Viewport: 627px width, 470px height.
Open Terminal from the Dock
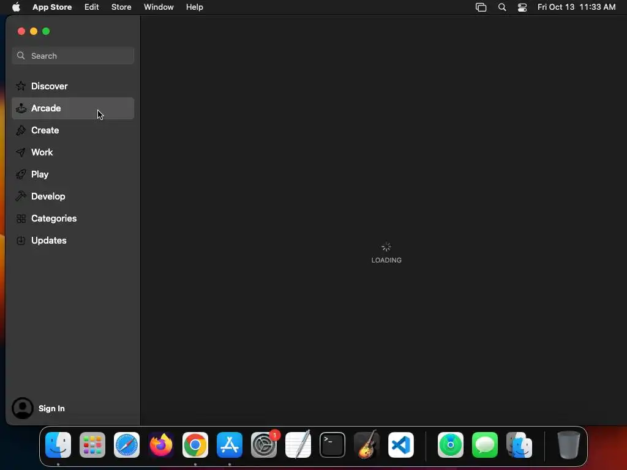click(332, 445)
